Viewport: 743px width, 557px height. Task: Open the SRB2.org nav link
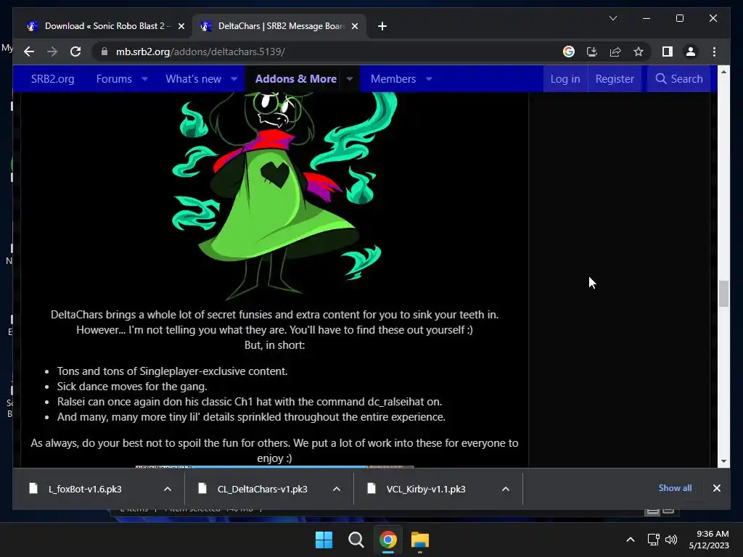[52, 78]
